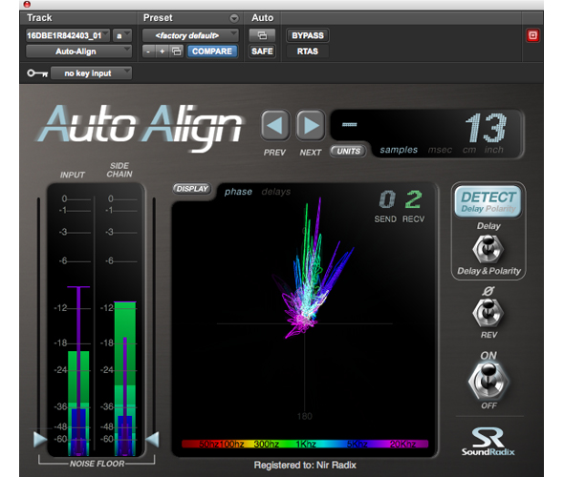The width and height of the screenshot is (564, 477).
Task: Click the automation enable window icon
Action: pyautogui.click(x=262, y=35)
